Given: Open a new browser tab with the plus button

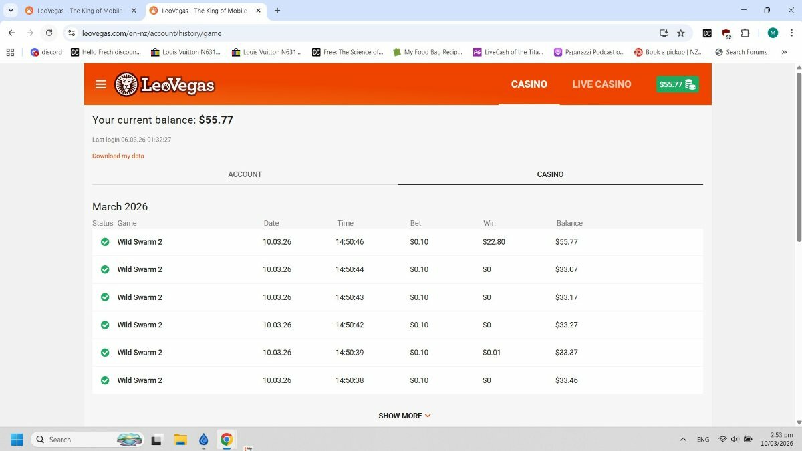Looking at the screenshot, I should (277, 11).
